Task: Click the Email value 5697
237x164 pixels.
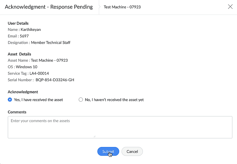Action: (24, 36)
